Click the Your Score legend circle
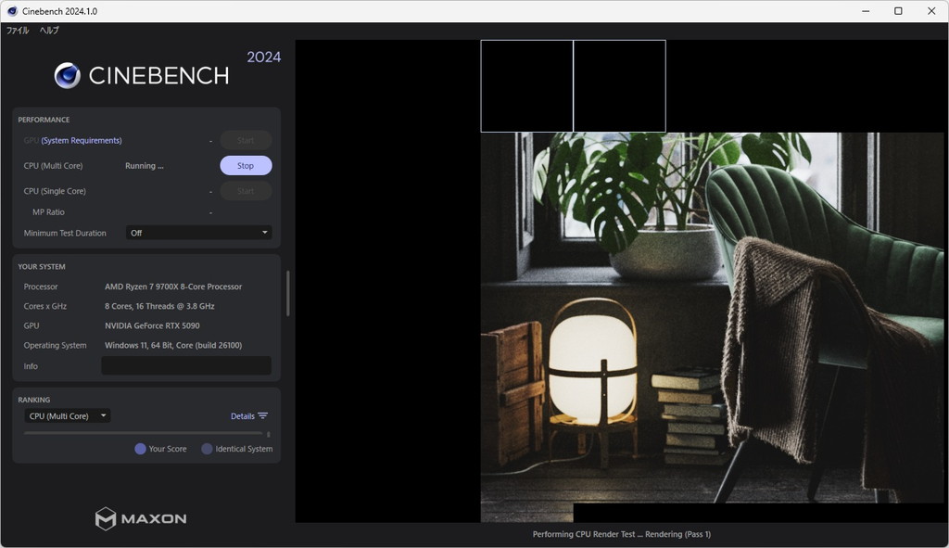 [x=140, y=449]
